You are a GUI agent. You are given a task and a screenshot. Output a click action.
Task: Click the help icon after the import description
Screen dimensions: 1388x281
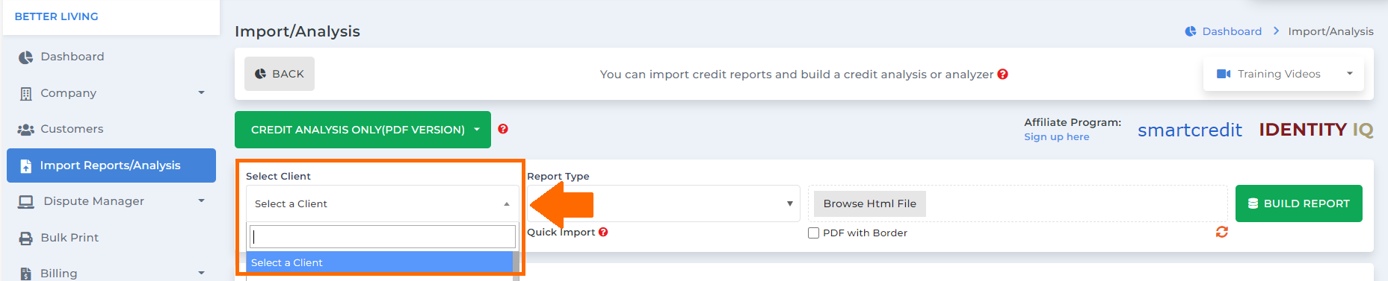(x=1003, y=74)
